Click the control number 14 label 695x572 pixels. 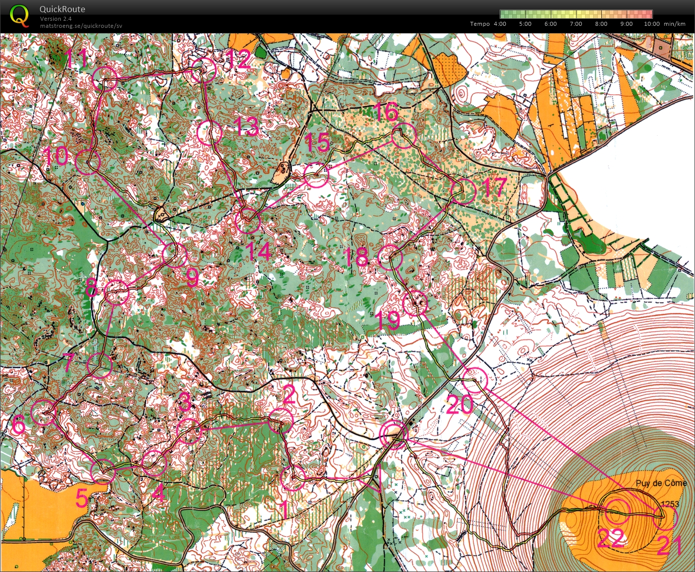[x=259, y=252]
